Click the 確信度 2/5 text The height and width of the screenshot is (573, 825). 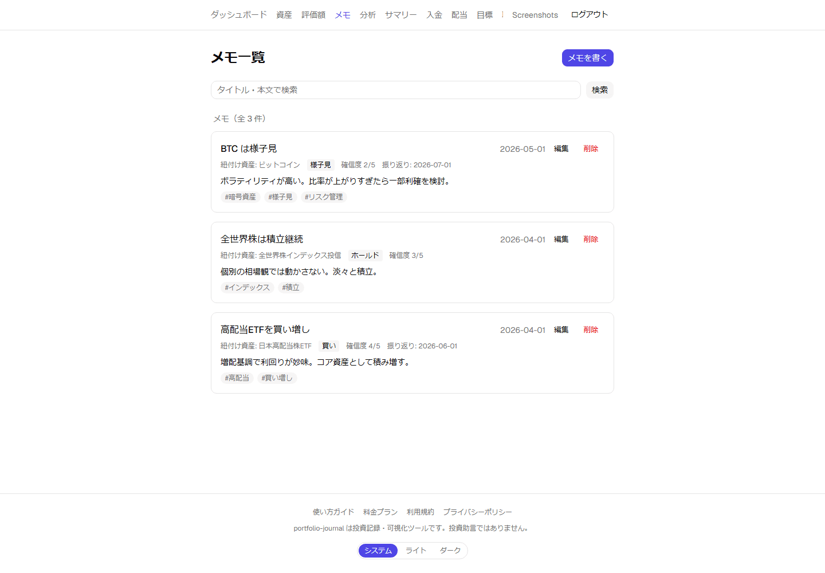pos(358,165)
